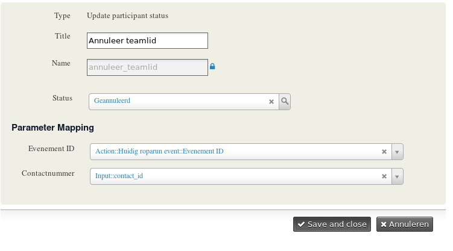Click the Title label
This screenshot has height=251, width=453.
tap(63, 37)
